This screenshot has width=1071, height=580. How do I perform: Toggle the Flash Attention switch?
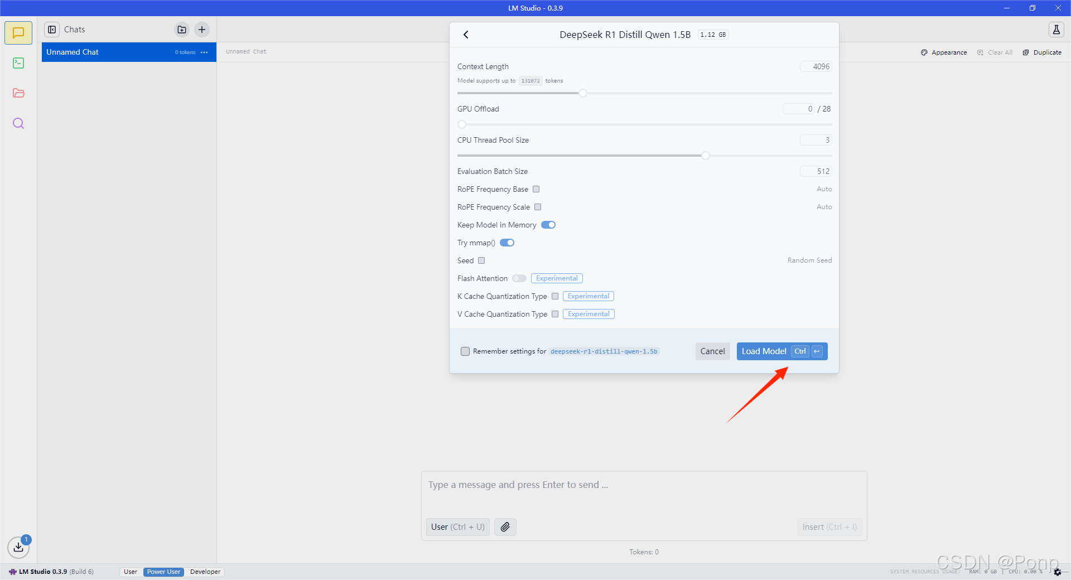point(519,278)
